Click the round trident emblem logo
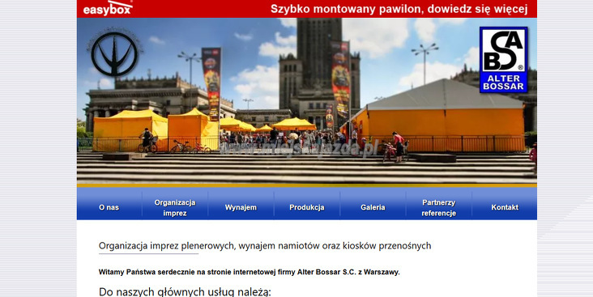Image resolution: width=593 pixels, height=297 pixels. [114, 53]
